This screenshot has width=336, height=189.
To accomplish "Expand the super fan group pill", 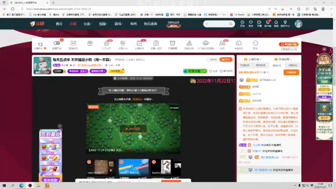I will (98, 71).
